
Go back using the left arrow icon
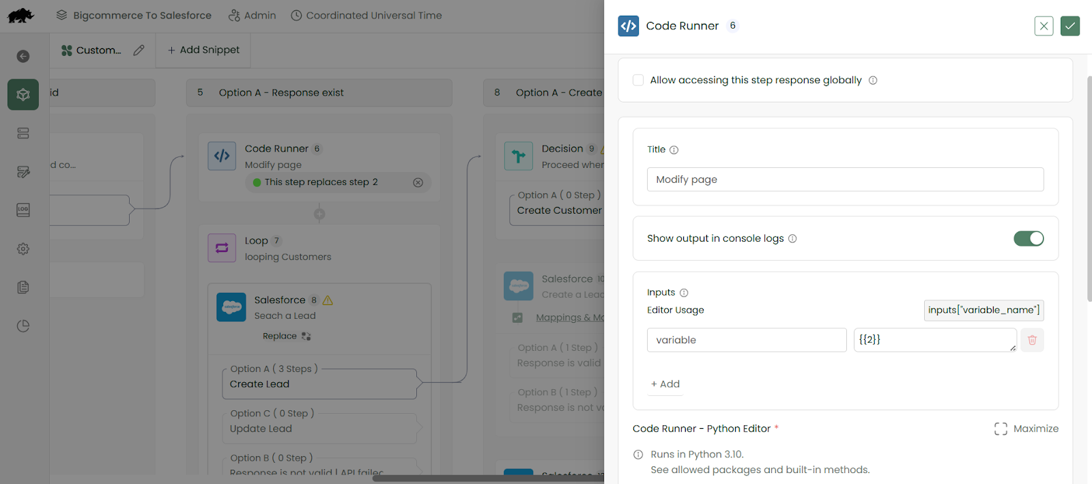click(23, 56)
